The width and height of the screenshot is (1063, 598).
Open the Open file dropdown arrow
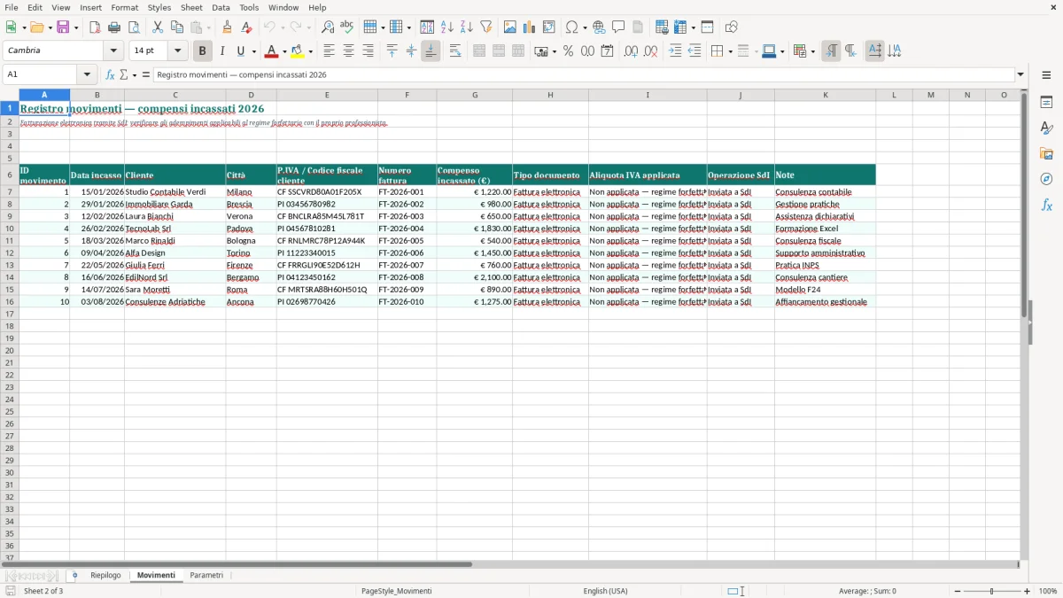pos(50,27)
